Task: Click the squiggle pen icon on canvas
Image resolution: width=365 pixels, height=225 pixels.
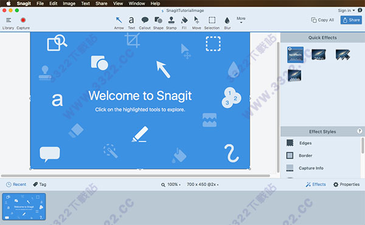Action: point(231,153)
